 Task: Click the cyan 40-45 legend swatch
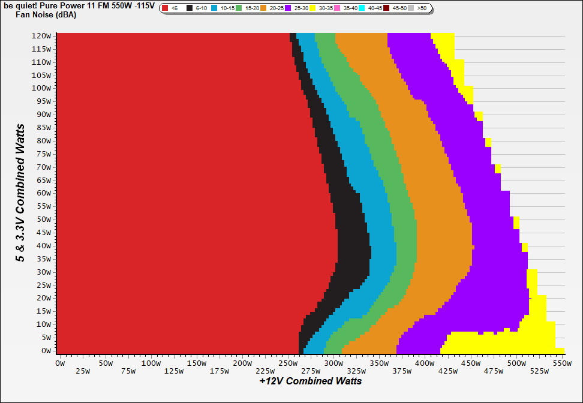362,9
